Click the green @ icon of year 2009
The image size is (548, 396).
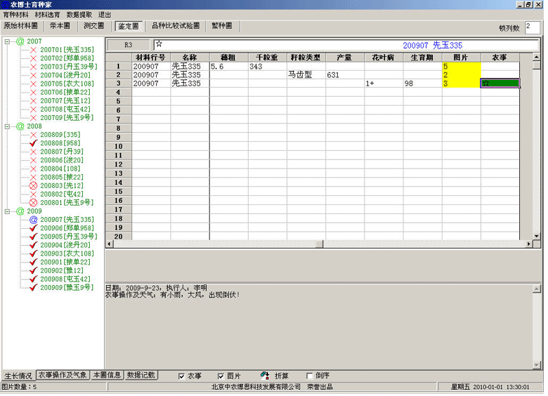(x=21, y=211)
